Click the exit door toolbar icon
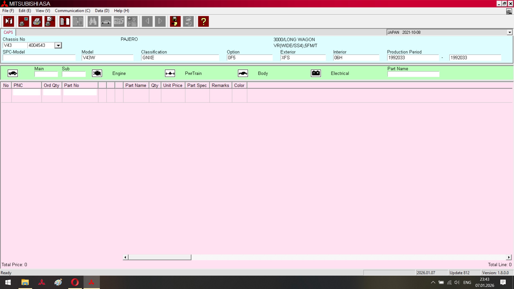Viewport: 514px width, 289px height. [9, 21]
